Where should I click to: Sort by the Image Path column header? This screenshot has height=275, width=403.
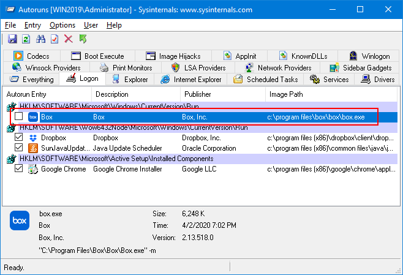pos(331,94)
